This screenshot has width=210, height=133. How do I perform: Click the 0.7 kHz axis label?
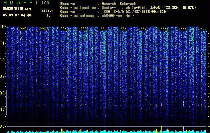[x=3, y=110]
